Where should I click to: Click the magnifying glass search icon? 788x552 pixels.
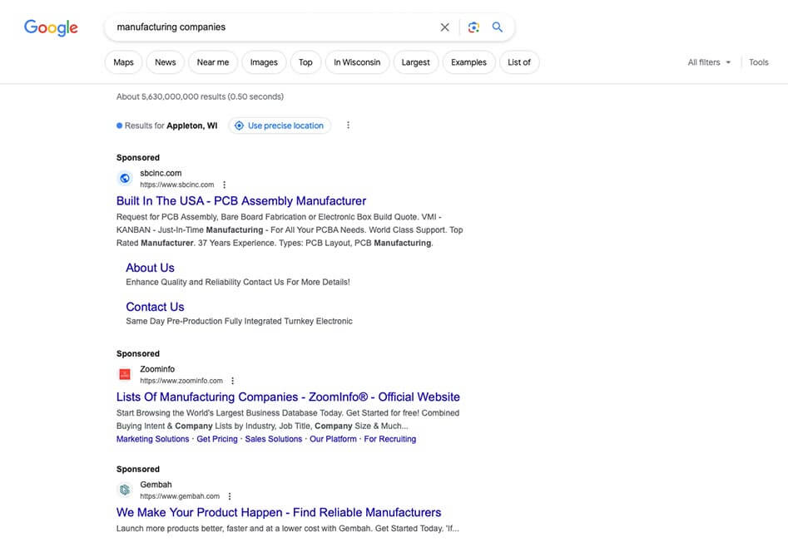[x=498, y=27]
